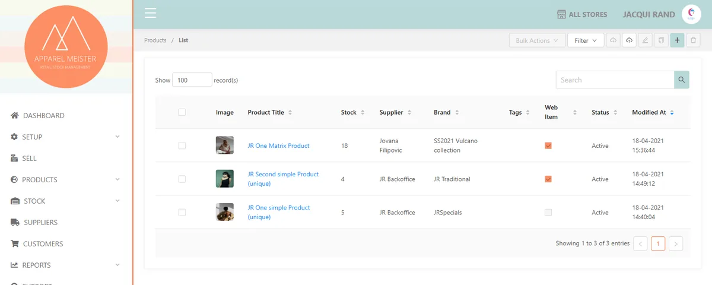Click the next page arrow

tap(676, 243)
